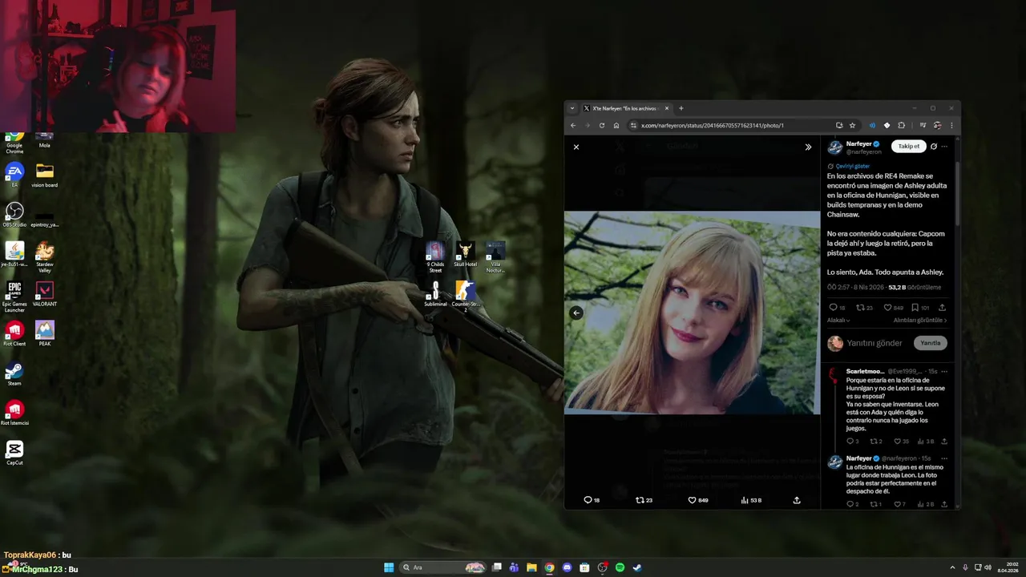Open VALORANT desktop shortcut
Image resolution: width=1026 pixels, height=577 pixels.
coord(45,294)
